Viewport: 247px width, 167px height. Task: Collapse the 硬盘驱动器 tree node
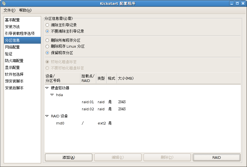click(x=47, y=88)
